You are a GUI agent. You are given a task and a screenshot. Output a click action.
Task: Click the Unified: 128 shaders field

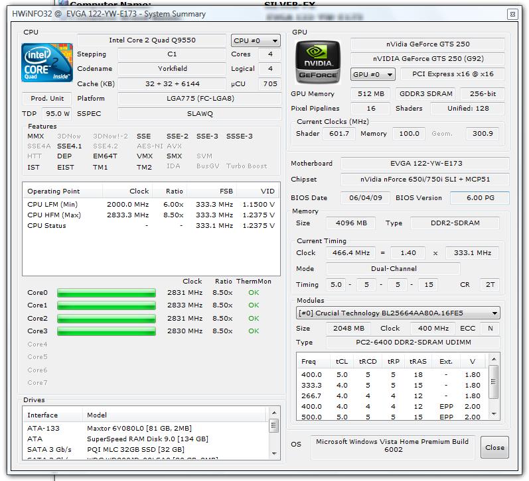(467, 109)
